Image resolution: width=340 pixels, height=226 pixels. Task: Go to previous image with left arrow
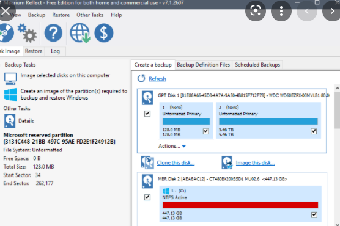coord(306,10)
